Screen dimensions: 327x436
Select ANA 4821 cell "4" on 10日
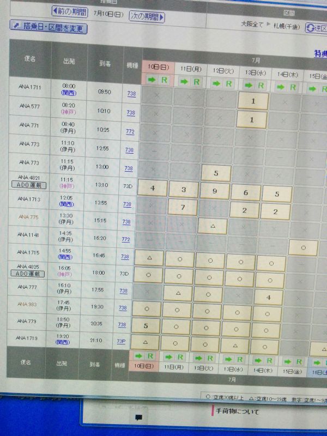point(153,188)
